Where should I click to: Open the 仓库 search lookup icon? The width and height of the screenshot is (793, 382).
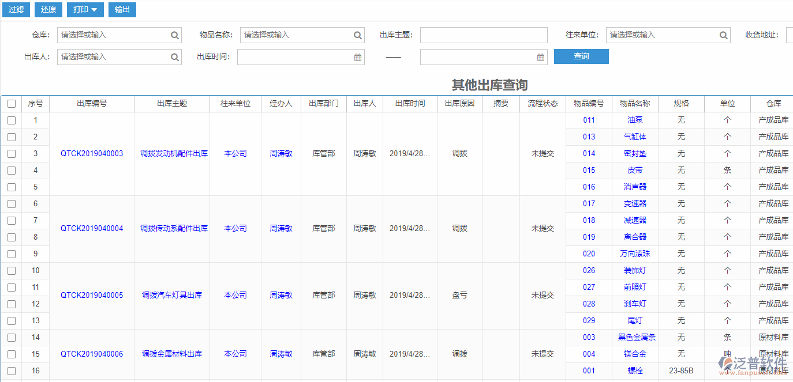174,35
